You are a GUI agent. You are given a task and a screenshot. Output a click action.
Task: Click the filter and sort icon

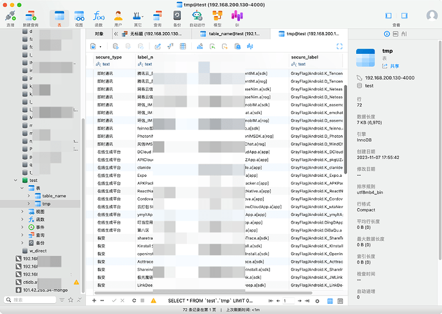tap(170, 47)
